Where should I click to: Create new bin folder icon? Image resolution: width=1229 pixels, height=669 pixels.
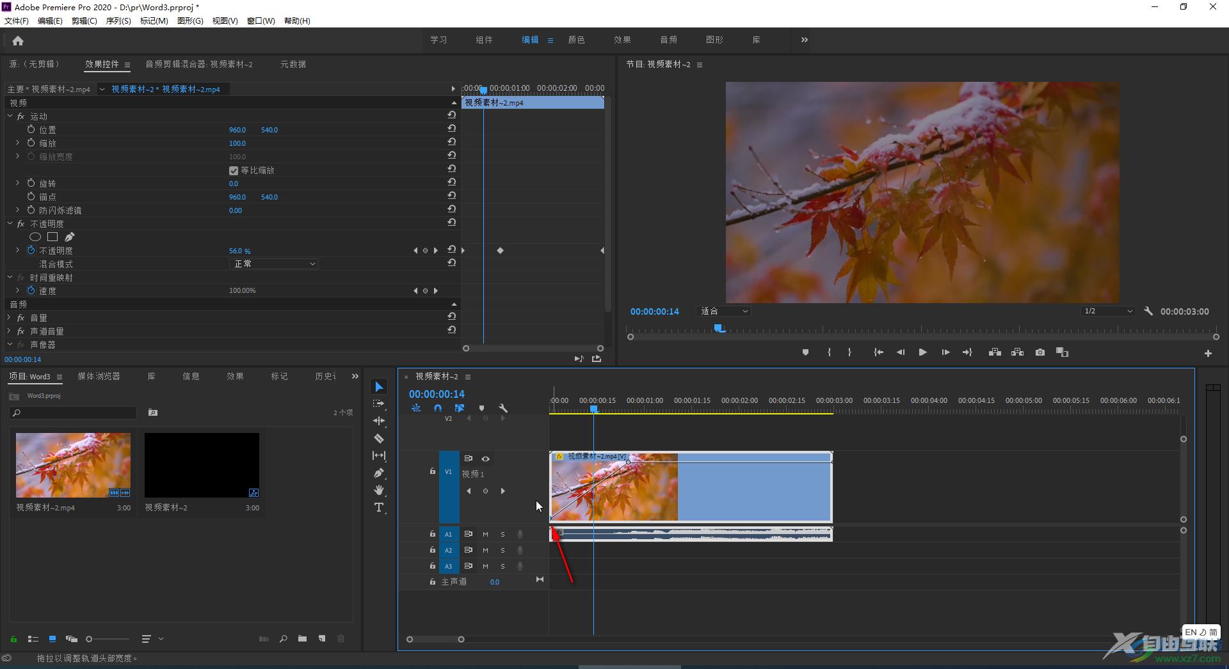coord(302,638)
